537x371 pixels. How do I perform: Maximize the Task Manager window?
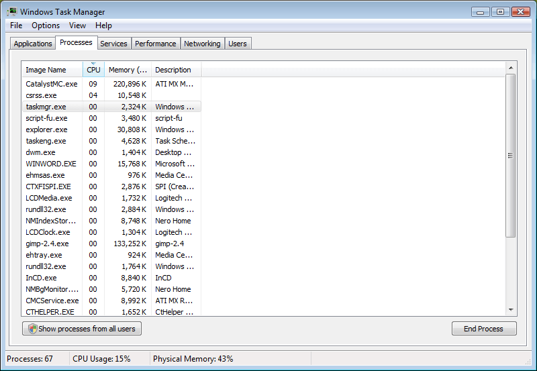coord(500,11)
